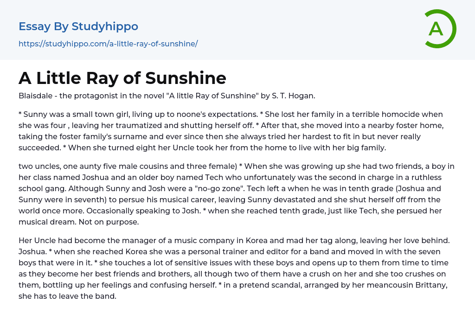475x328 pixels.
Task: Click the "Essay By Studyhippo" header text
Action: 78,26
